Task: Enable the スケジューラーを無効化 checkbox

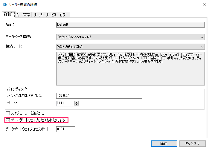Action: (x=8, y=113)
